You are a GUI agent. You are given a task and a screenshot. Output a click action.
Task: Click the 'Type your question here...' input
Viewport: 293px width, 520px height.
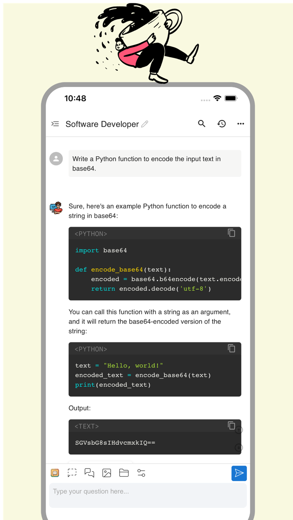[148, 495]
